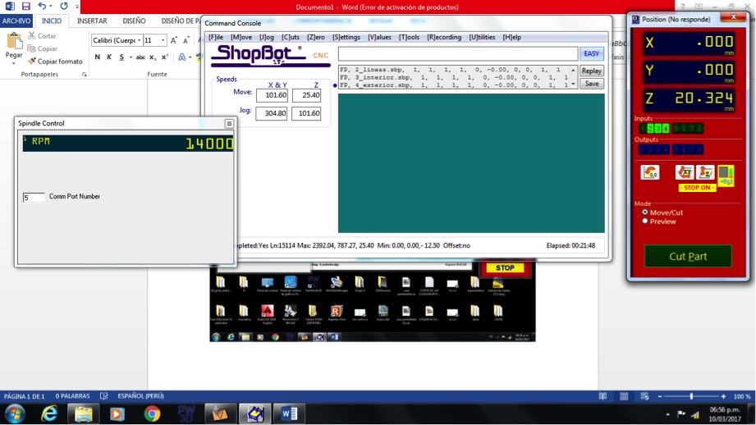Click the Comm Port Number field
The height and width of the screenshot is (425, 756).
pos(34,197)
